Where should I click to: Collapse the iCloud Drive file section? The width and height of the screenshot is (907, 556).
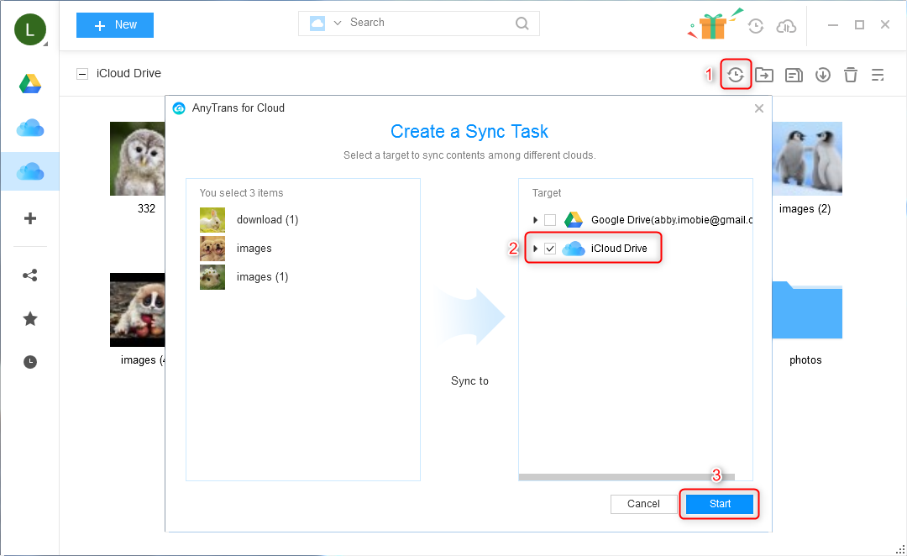pos(81,73)
